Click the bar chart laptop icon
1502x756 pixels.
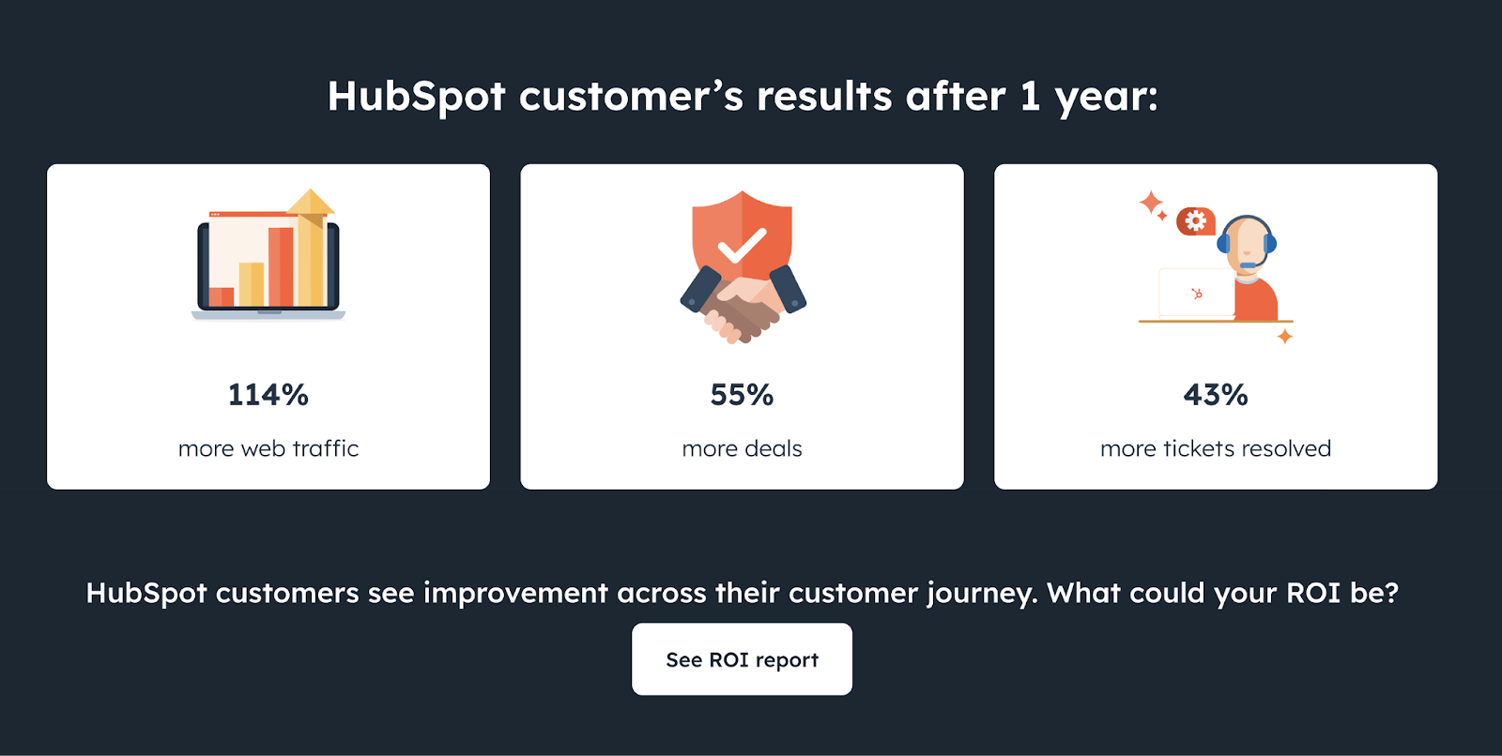point(268,263)
